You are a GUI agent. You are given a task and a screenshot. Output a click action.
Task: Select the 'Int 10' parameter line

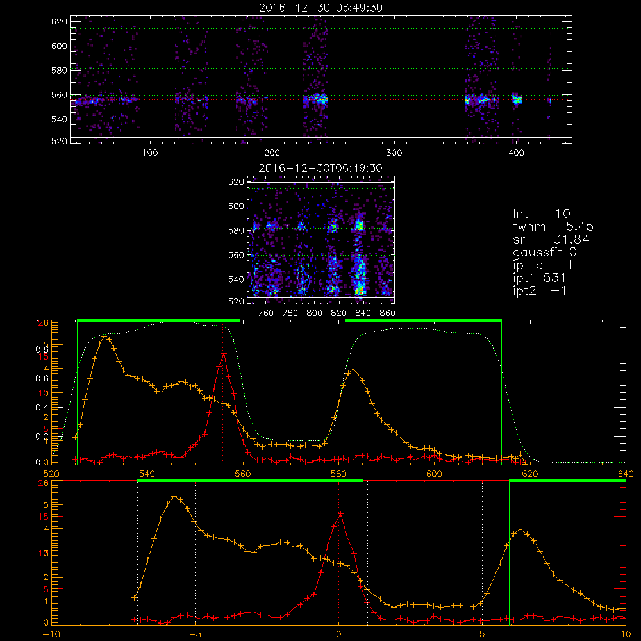click(x=541, y=214)
